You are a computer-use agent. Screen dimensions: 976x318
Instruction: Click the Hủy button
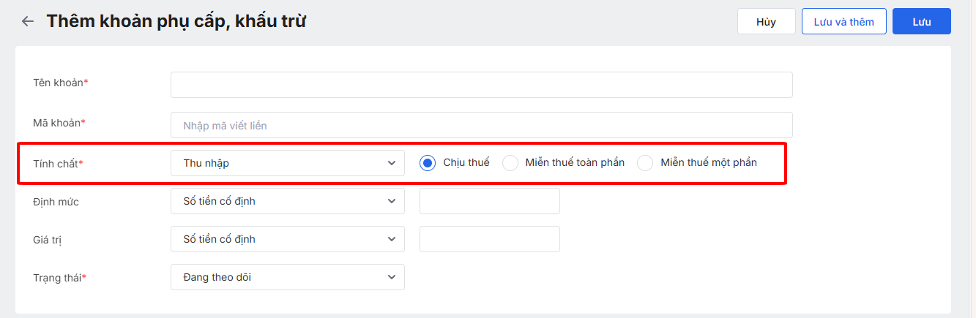(x=766, y=21)
